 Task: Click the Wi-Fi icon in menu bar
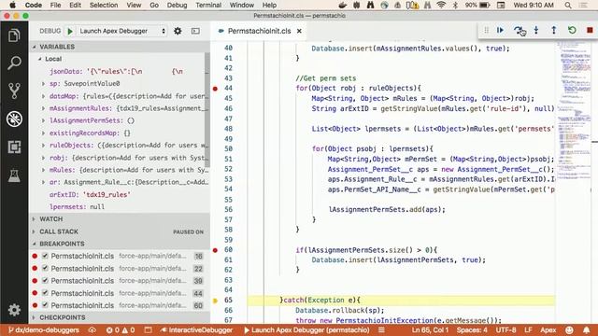pos(441,5)
